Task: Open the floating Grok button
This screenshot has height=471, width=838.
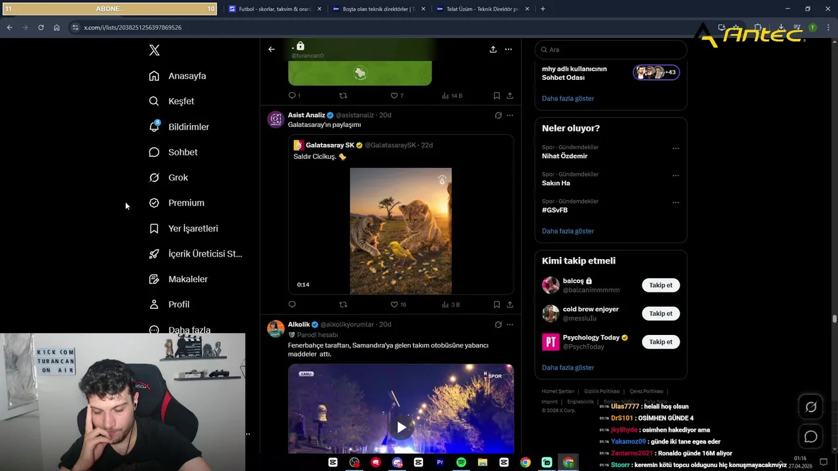Action: pyautogui.click(x=811, y=407)
